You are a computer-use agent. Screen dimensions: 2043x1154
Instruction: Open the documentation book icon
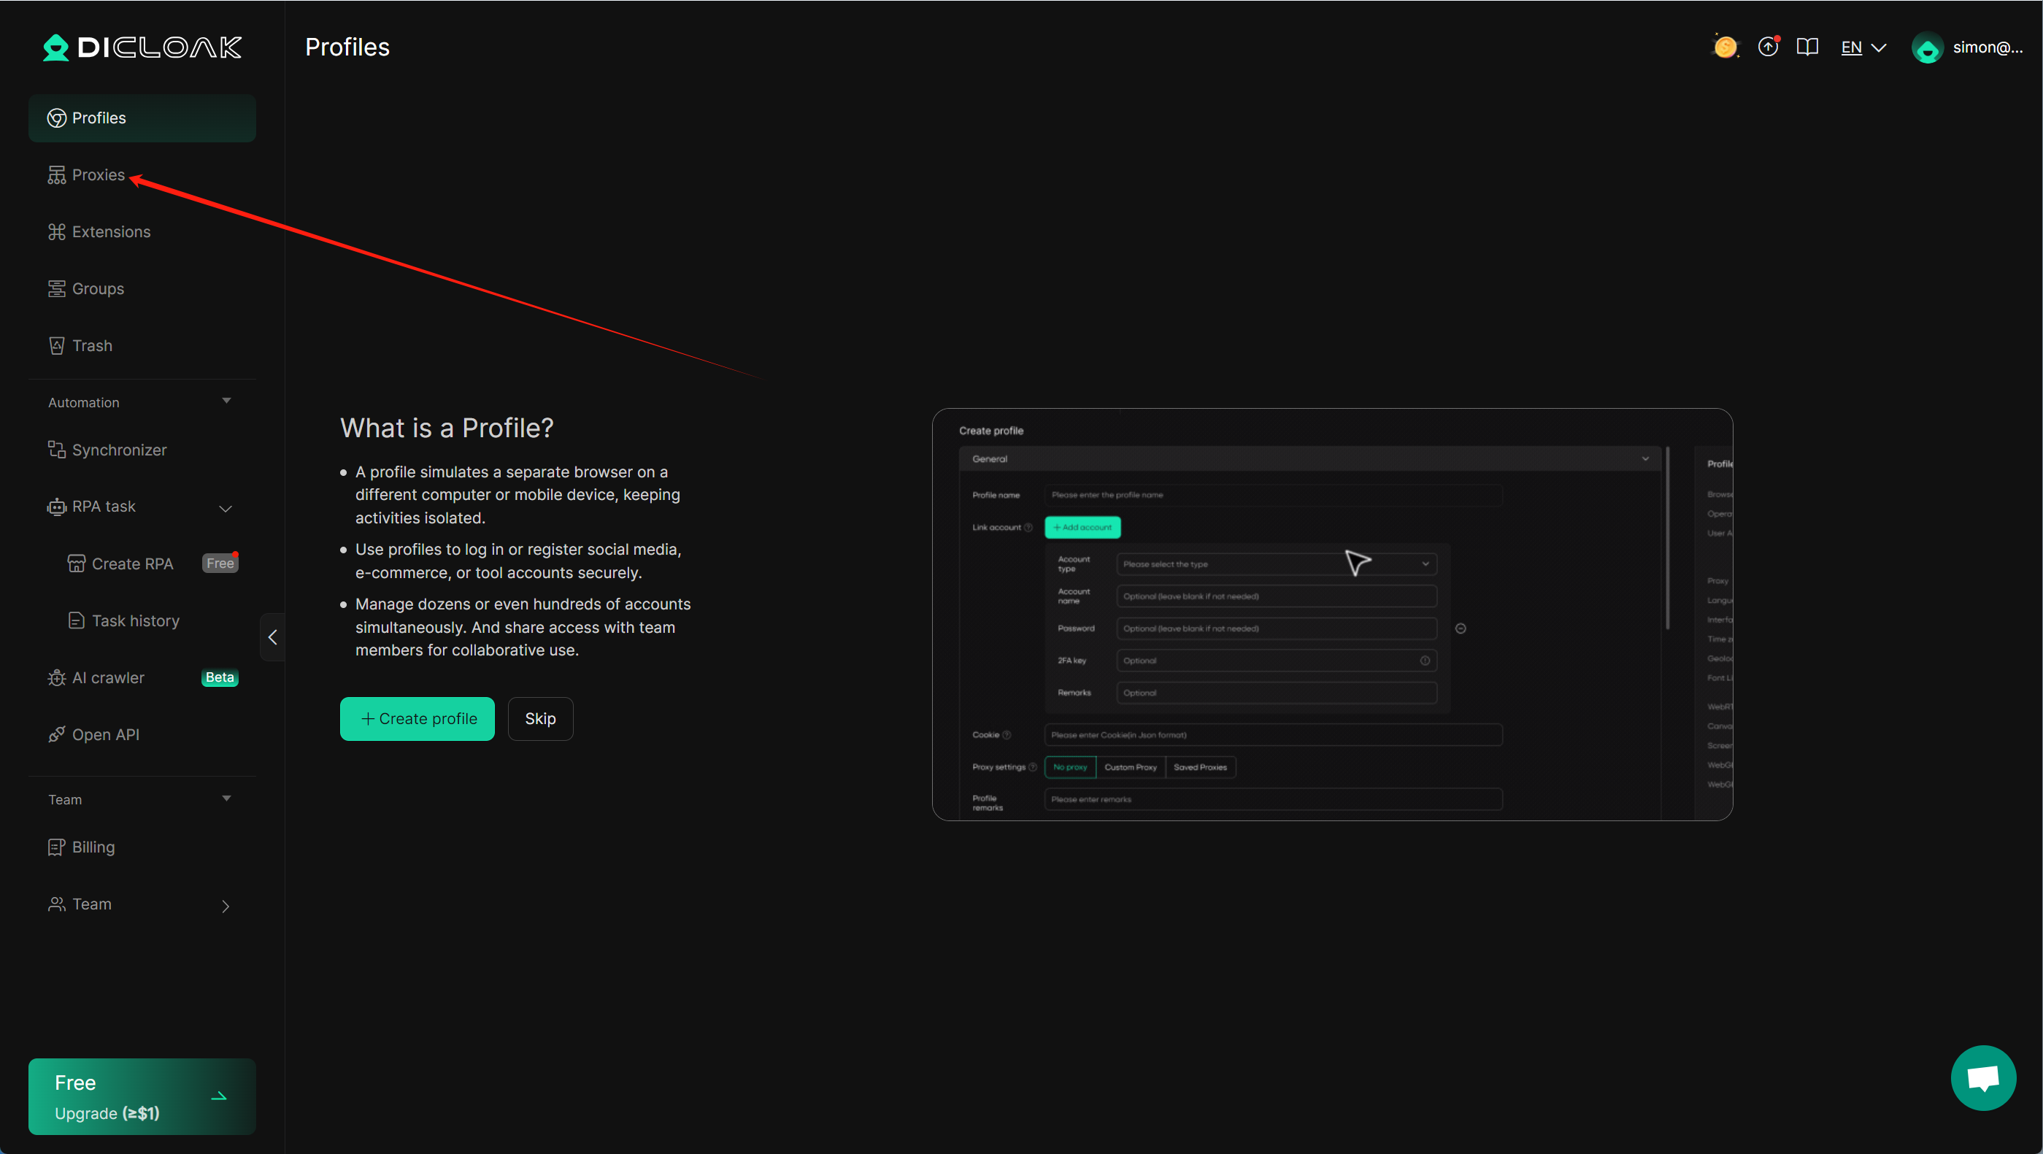click(1807, 47)
